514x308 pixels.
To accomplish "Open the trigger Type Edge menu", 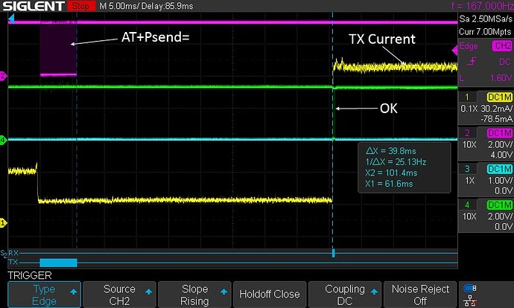I will point(45,295).
